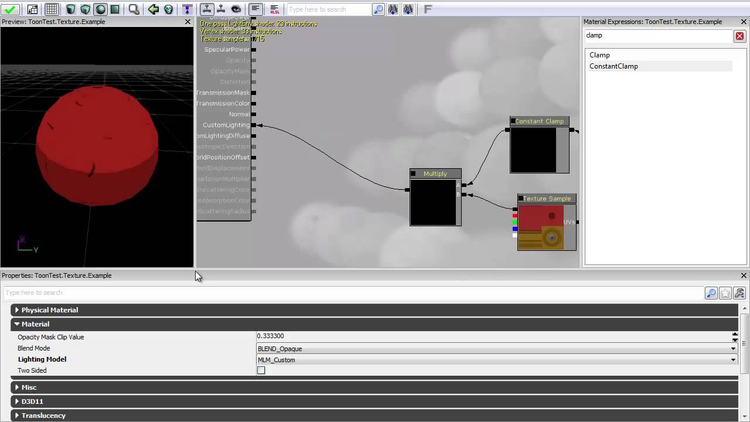This screenshot has width=750, height=422.
Task: Click the Properties panel vertical scrollbar
Action: (744, 343)
